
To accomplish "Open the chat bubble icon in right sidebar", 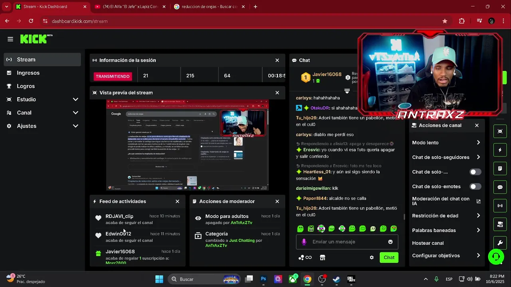I will click(500, 187).
